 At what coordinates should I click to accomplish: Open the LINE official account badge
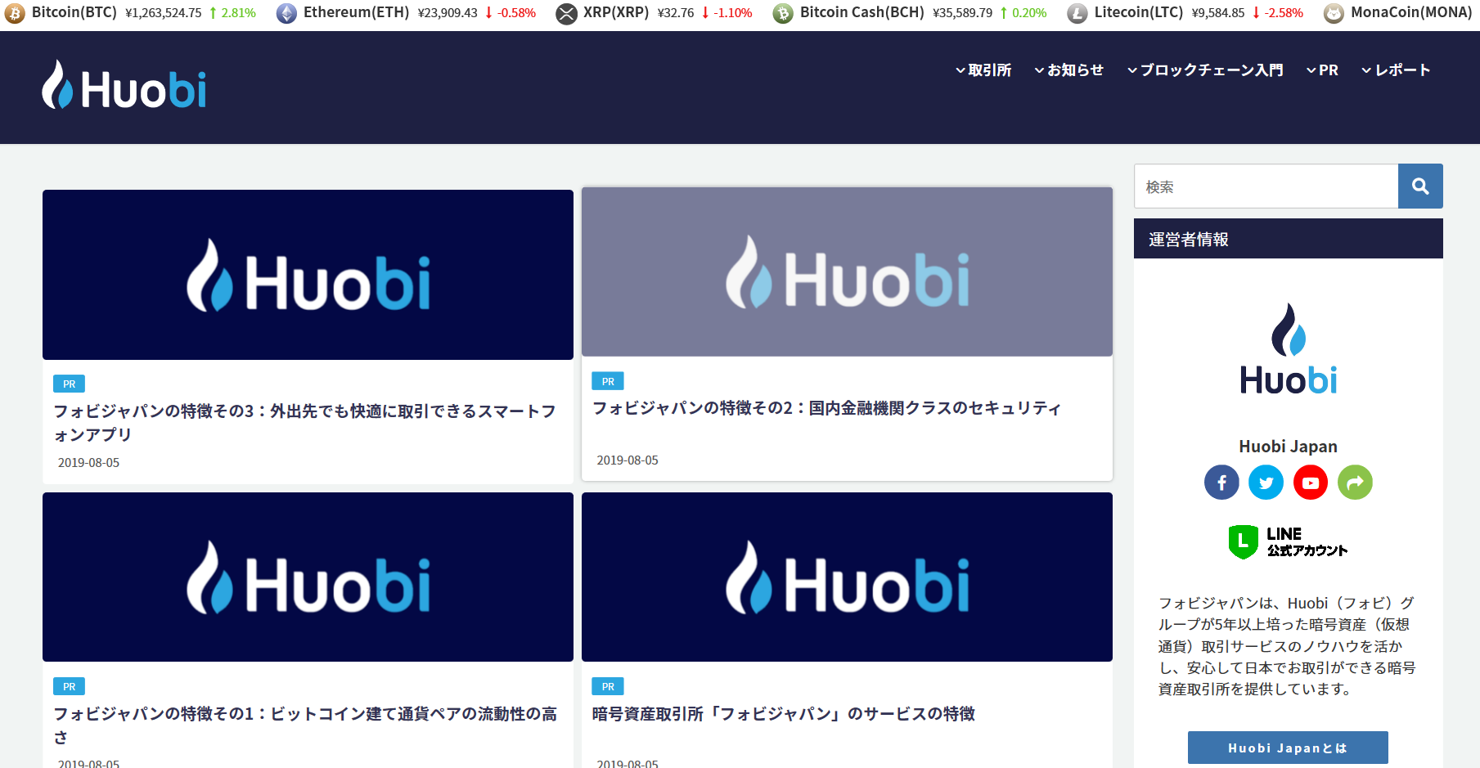(x=1288, y=542)
